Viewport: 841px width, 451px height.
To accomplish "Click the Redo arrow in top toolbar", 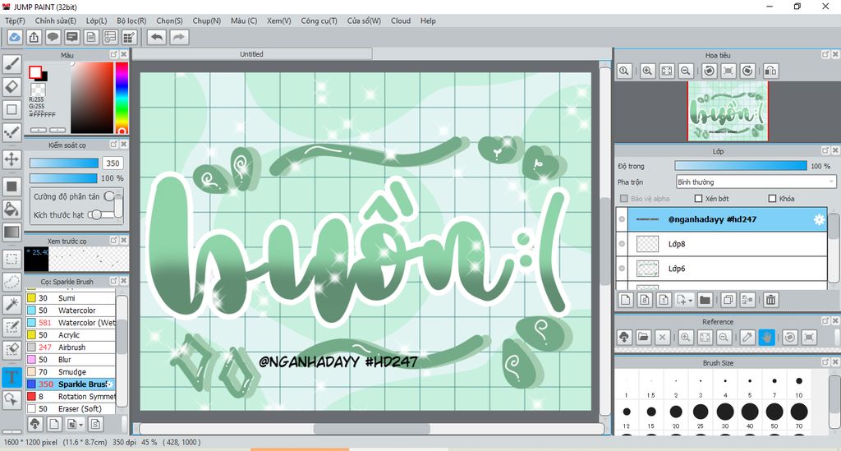I will point(179,37).
